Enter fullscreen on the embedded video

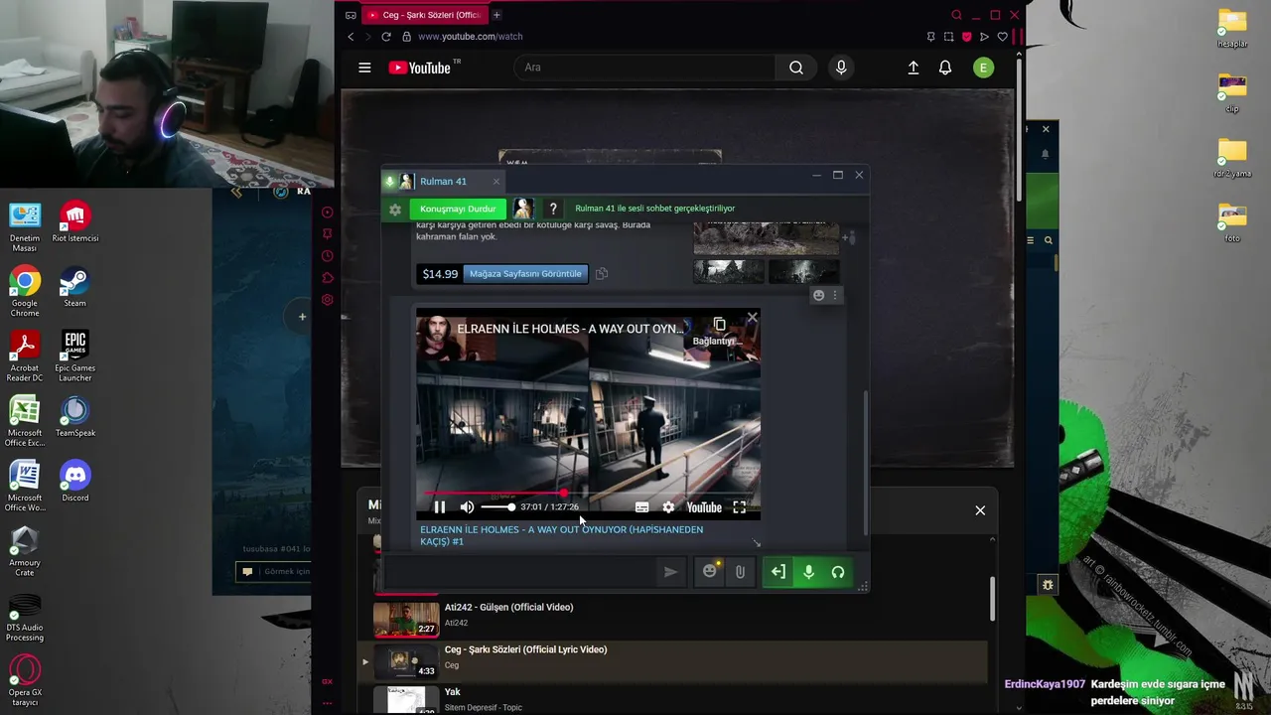point(739,507)
